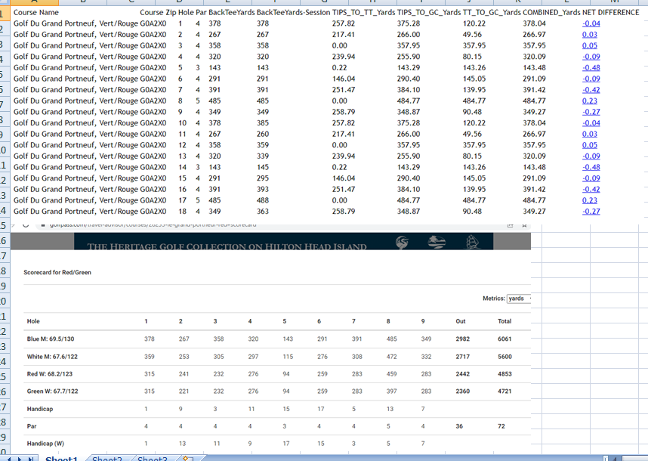Select the NET DIFFERENCE header cell
Image resolution: width=648 pixels, height=461 pixels.
[610, 12]
